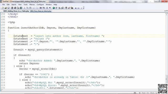Select the 0803_Adding_Rows_to_a_Table.php tab

click(x=16, y=11)
